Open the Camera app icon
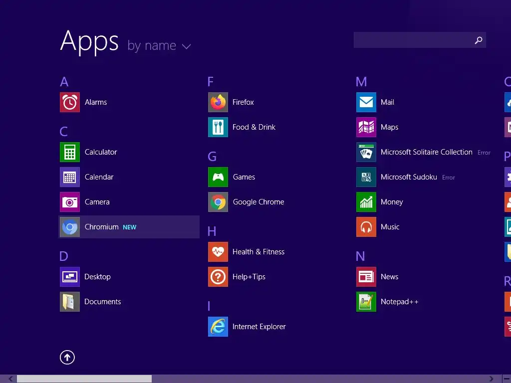 pyautogui.click(x=70, y=202)
